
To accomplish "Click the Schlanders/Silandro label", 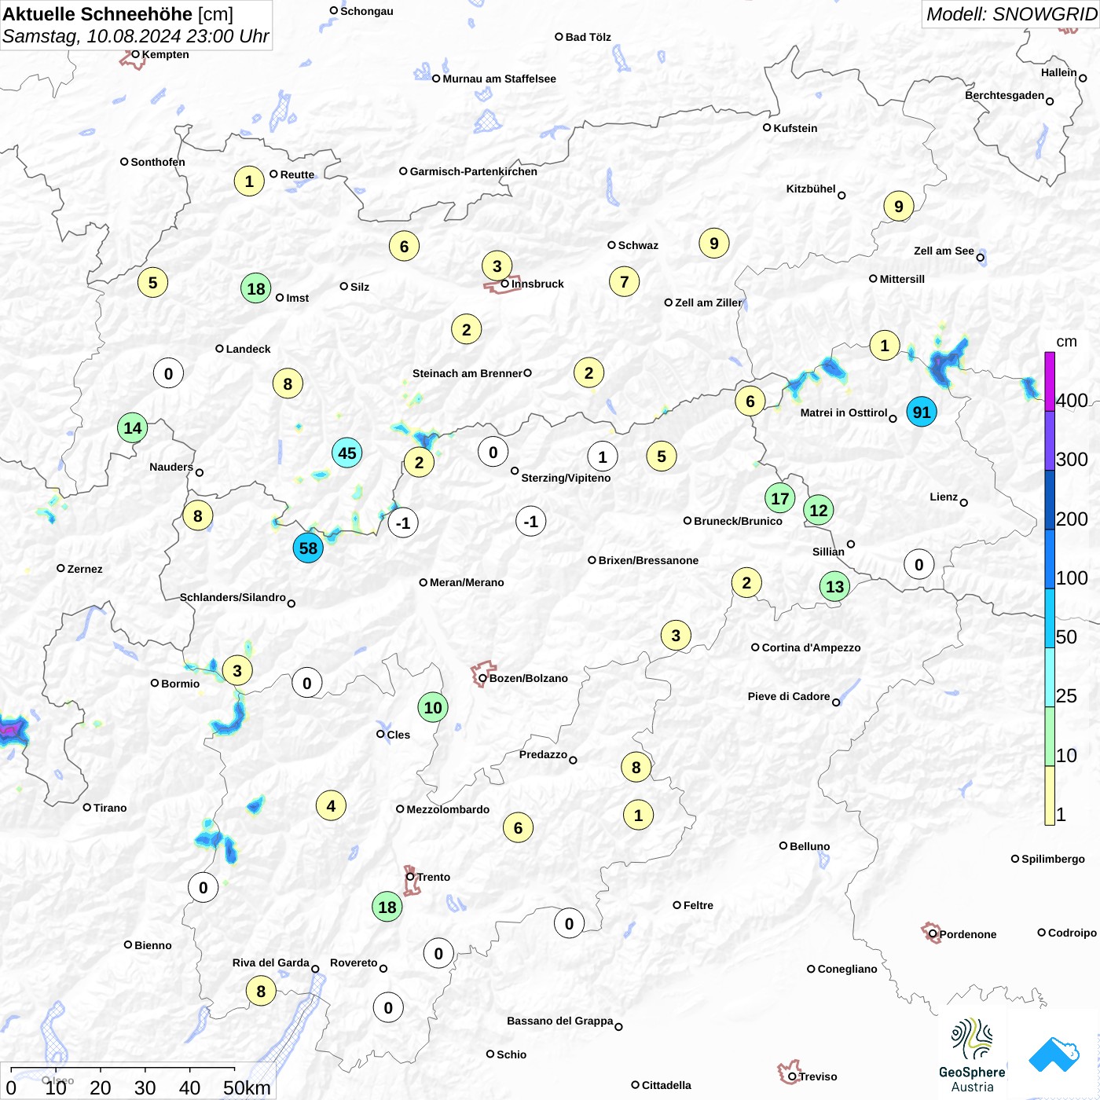I will [233, 597].
